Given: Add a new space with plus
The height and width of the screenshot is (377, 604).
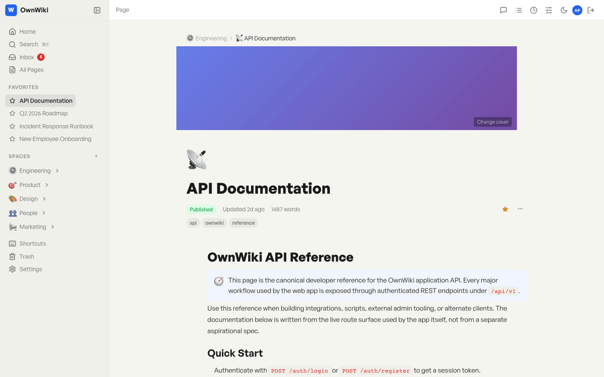Looking at the screenshot, I should [x=96, y=156].
